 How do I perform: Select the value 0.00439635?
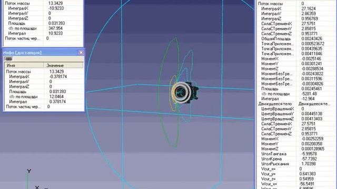click(312, 49)
